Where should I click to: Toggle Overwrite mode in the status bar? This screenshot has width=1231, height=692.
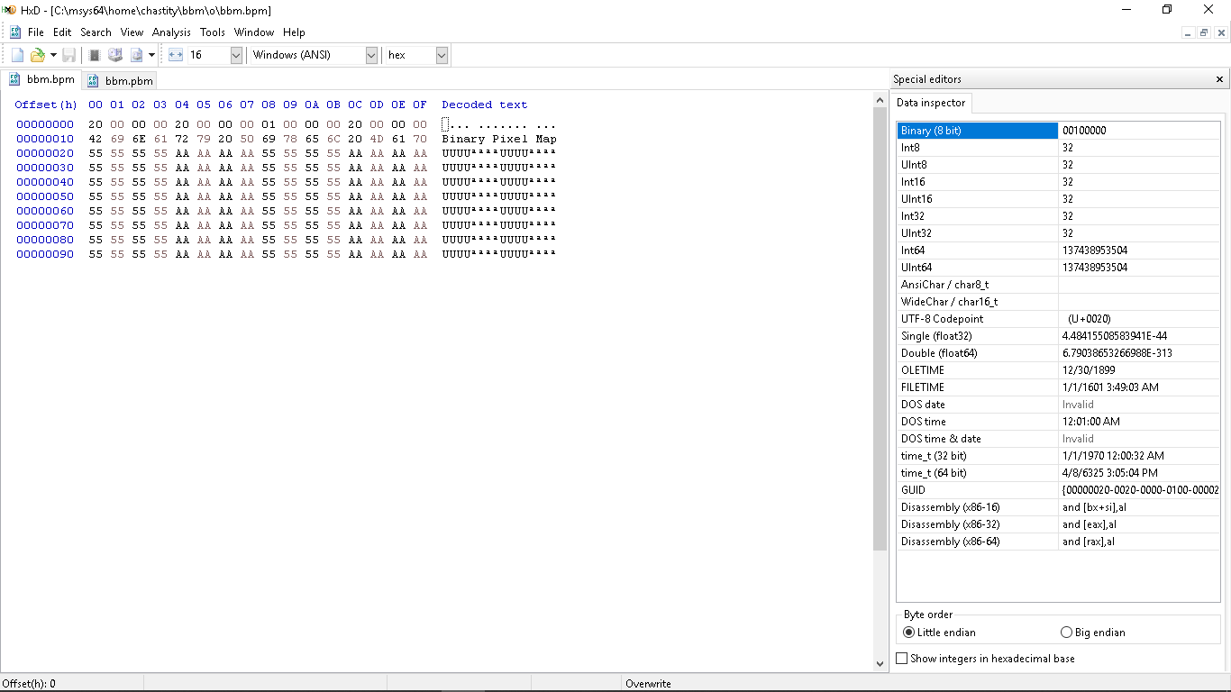[x=649, y=683]
